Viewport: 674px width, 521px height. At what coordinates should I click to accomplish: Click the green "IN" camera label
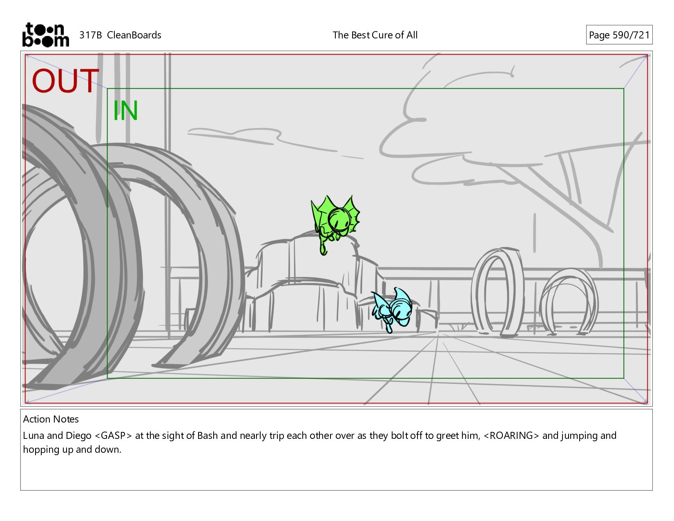tap(125, 111)
